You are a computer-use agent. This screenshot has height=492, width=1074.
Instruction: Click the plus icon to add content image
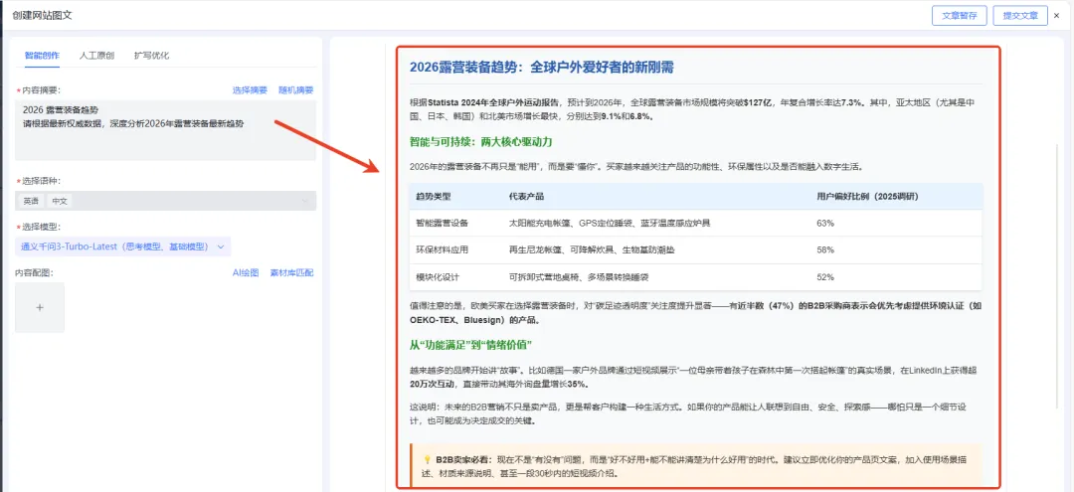coord(40,307)
